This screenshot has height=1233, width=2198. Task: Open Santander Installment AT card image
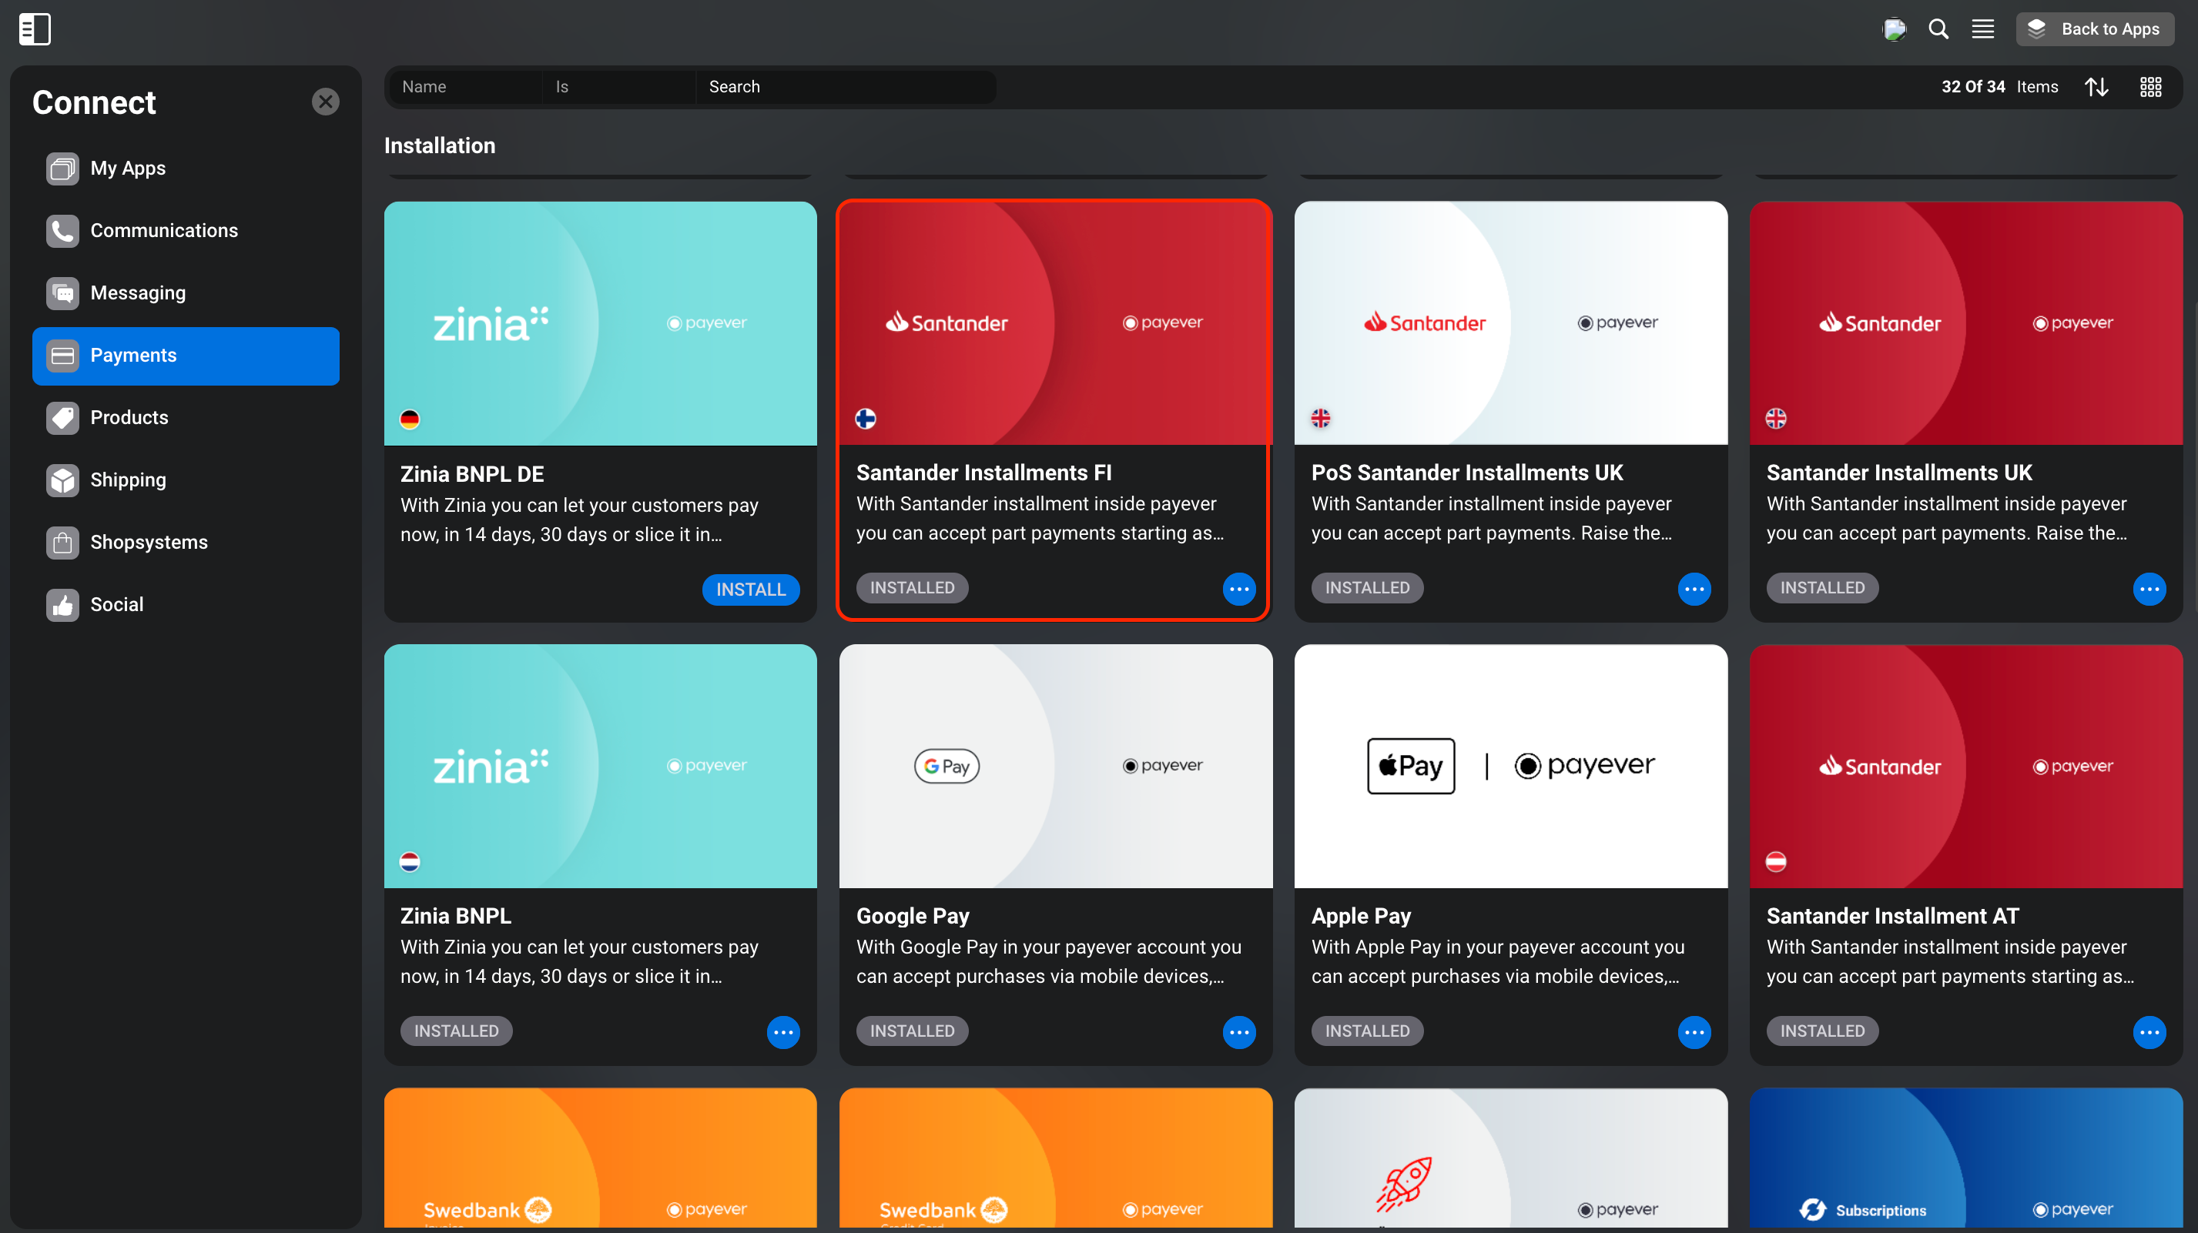pyautogui.click(x=1965, y=766)
